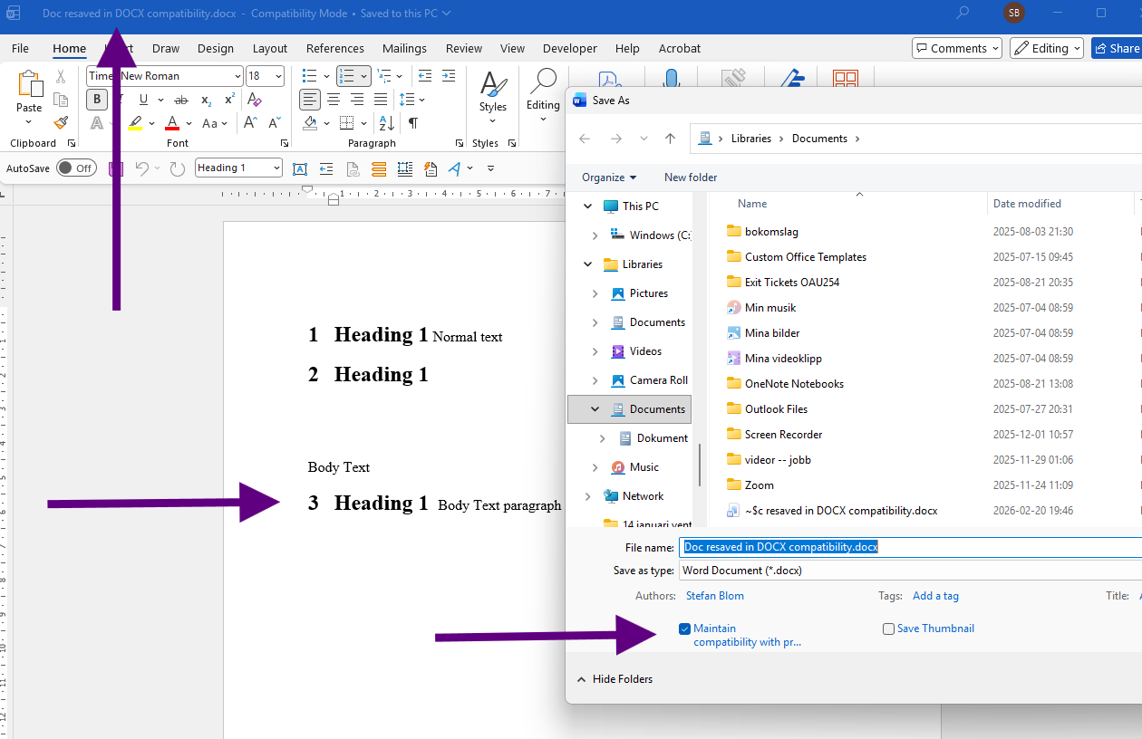Image resolution: width=1142 pixels, height=739 pixels.
Task: Apply strikethrough formatting to text
Action: 180,100
